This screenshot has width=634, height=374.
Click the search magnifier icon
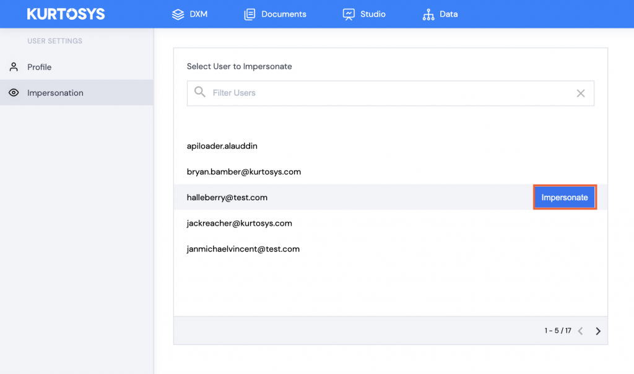(200, 92)
